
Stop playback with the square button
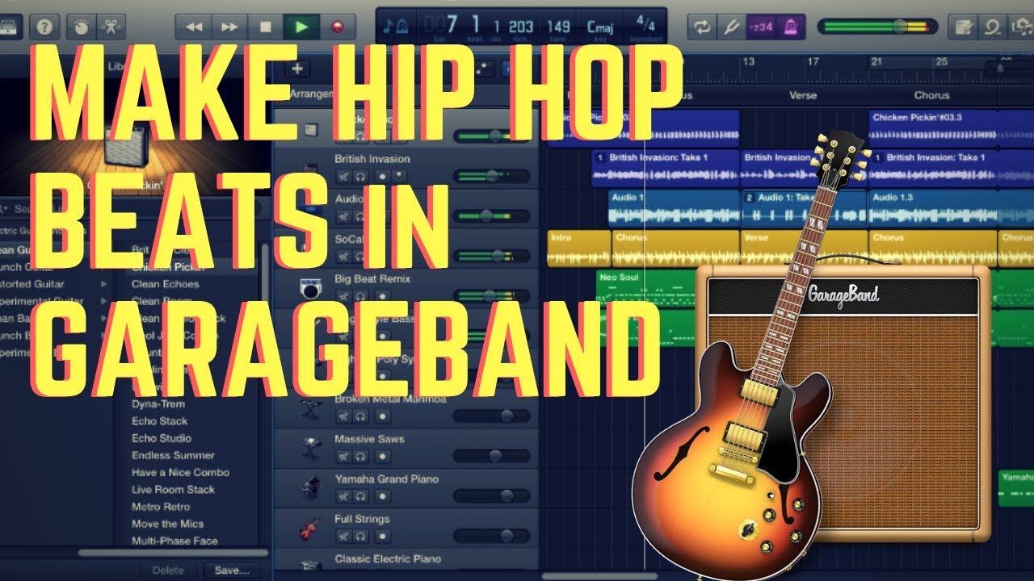pos(265,27)
